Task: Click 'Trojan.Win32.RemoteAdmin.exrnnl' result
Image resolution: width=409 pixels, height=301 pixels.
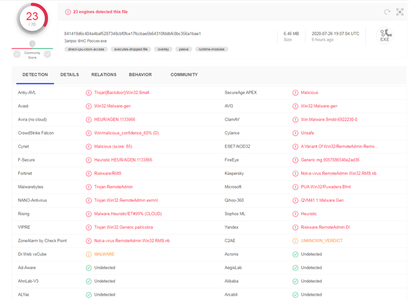Action: 126,200
